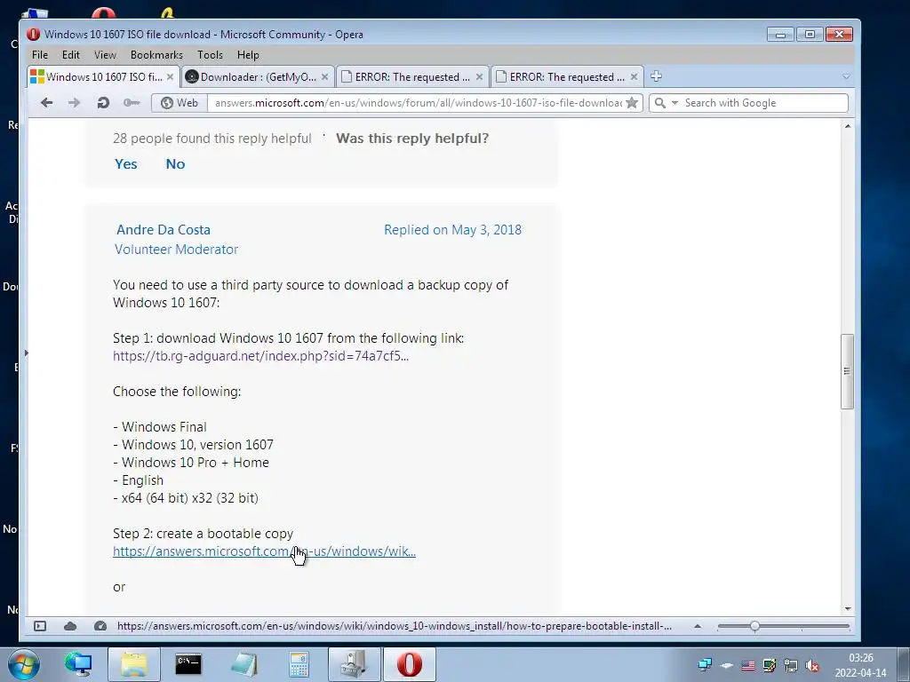Open the Notepad taskbar icon
This screenshot has width=910, height=682.
[243, 664]
